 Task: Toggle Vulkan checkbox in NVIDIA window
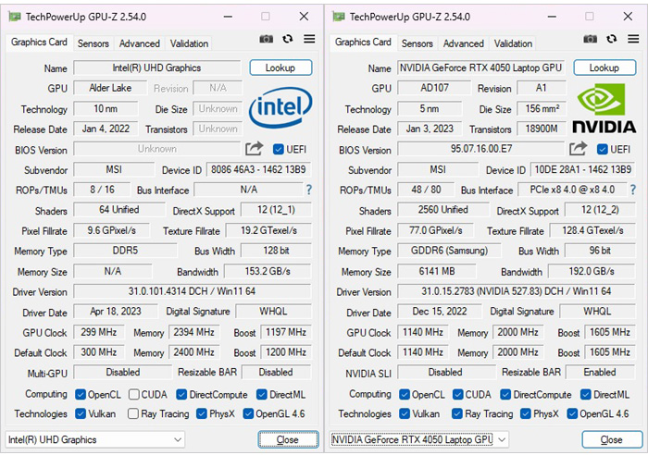click(x=405, y=413)
